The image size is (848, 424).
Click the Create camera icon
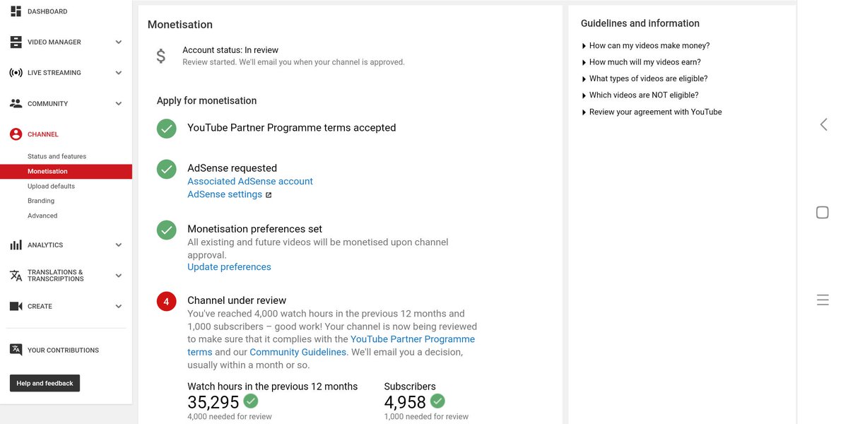click(x=16, y=307)
